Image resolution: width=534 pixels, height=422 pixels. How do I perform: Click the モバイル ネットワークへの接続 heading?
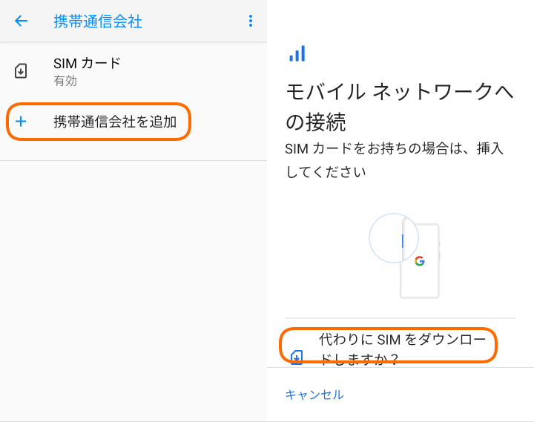pos(399,105)
